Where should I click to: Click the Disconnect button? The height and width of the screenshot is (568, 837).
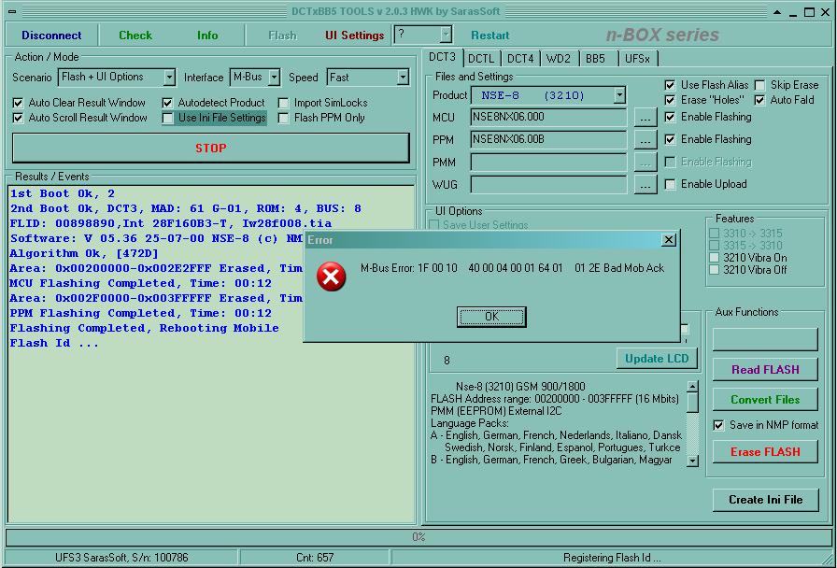coord(51,35)
